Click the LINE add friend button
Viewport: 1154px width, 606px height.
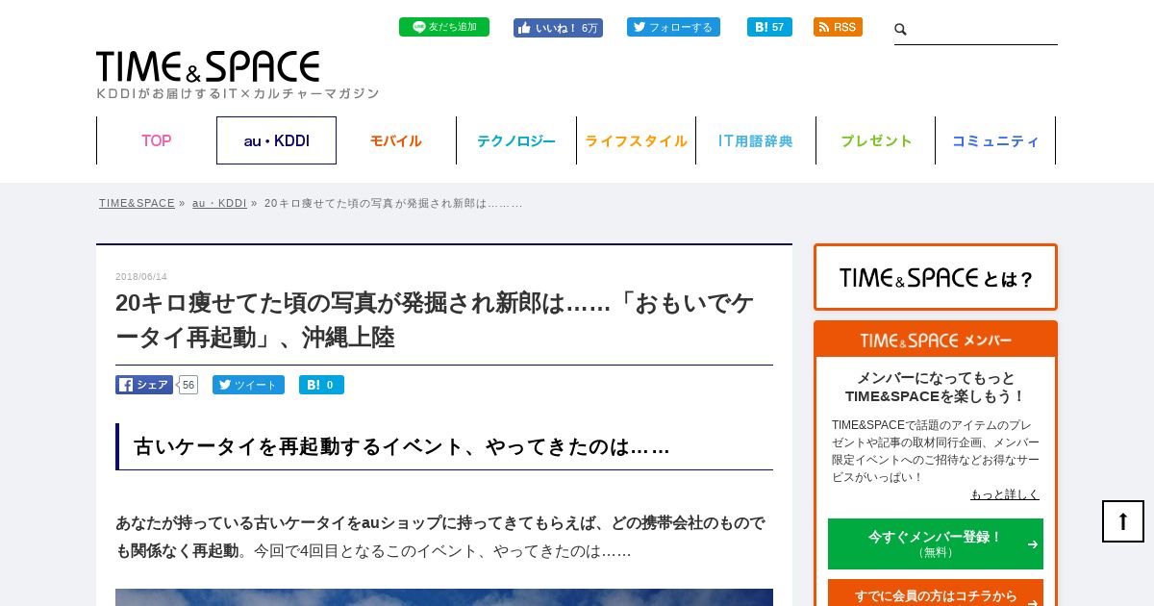click(444, 27)
